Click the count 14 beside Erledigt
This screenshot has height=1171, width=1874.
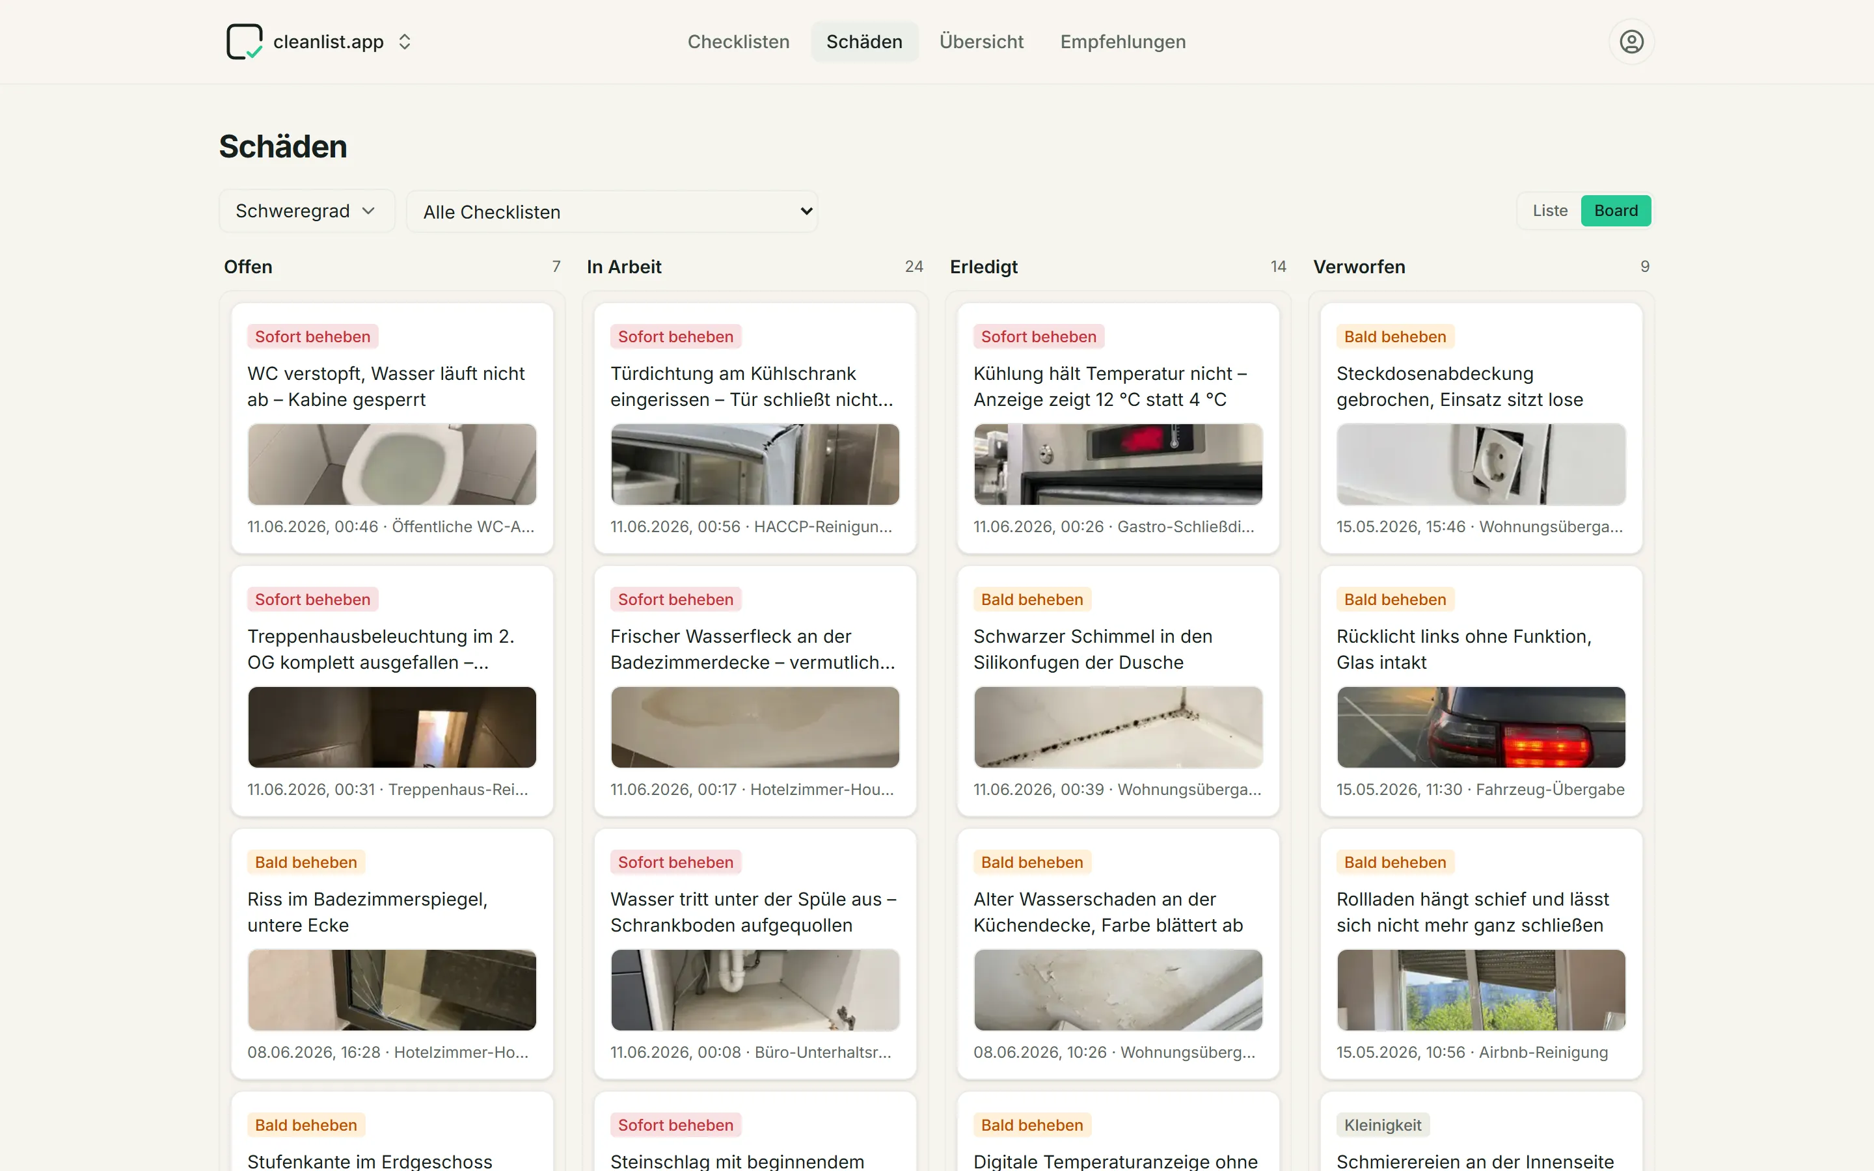pyautogui.click(x=1278, y=267)
